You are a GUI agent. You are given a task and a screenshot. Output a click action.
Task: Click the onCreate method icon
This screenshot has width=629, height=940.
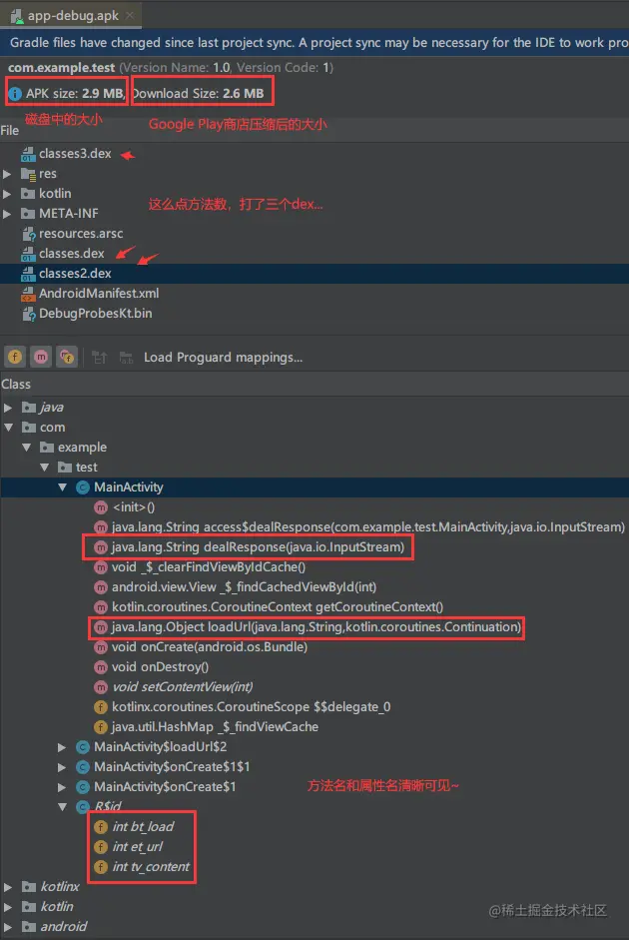tap(101, 647)
